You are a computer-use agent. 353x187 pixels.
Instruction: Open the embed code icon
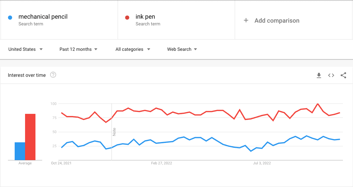pyautogui.click(x=331, y=75)
